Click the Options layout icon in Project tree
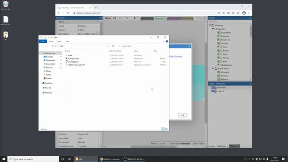The height and width of the screenshot is (162, 288). pyautogui.click(x=219, y=43)
